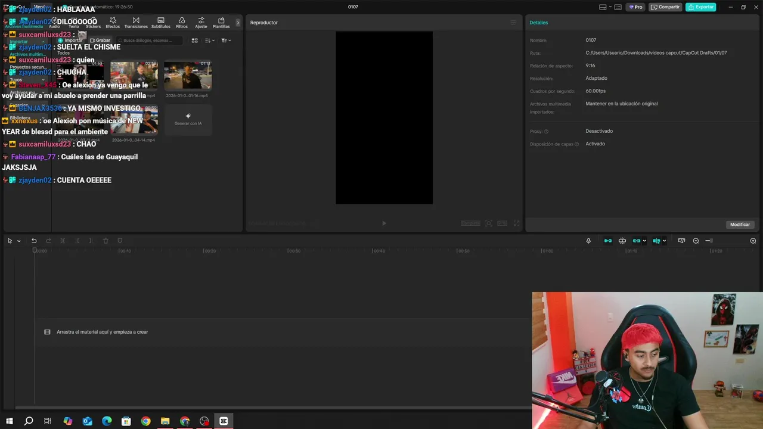The width and height of the screenshot is (763, 429).
Task: Select the 02:58 video clip thumbnail
Action: [x=134, y=76]
